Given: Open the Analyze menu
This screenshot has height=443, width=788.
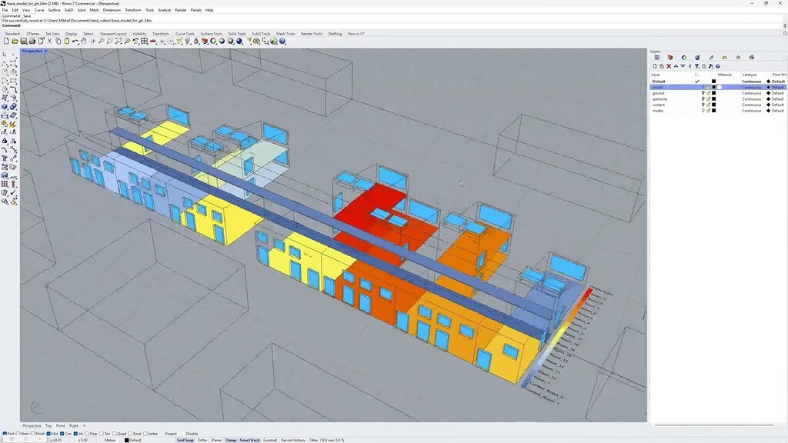Looking at the screenshot, I should pyautogui.click(x=164, y=10).
